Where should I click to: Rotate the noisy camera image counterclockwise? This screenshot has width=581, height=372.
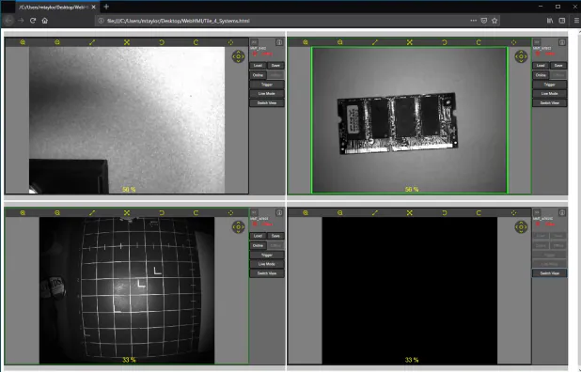point(162,42)
